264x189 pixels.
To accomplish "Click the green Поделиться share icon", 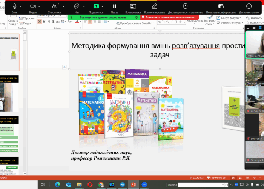I will click(96, 6).
